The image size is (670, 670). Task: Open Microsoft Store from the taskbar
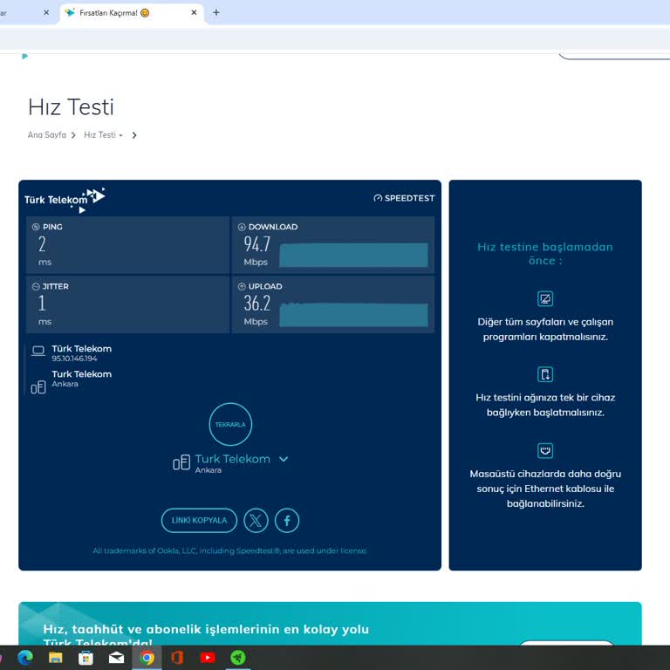tap(85, 658)
